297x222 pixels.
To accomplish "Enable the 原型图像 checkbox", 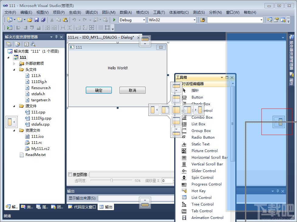I will coord(70,174).
